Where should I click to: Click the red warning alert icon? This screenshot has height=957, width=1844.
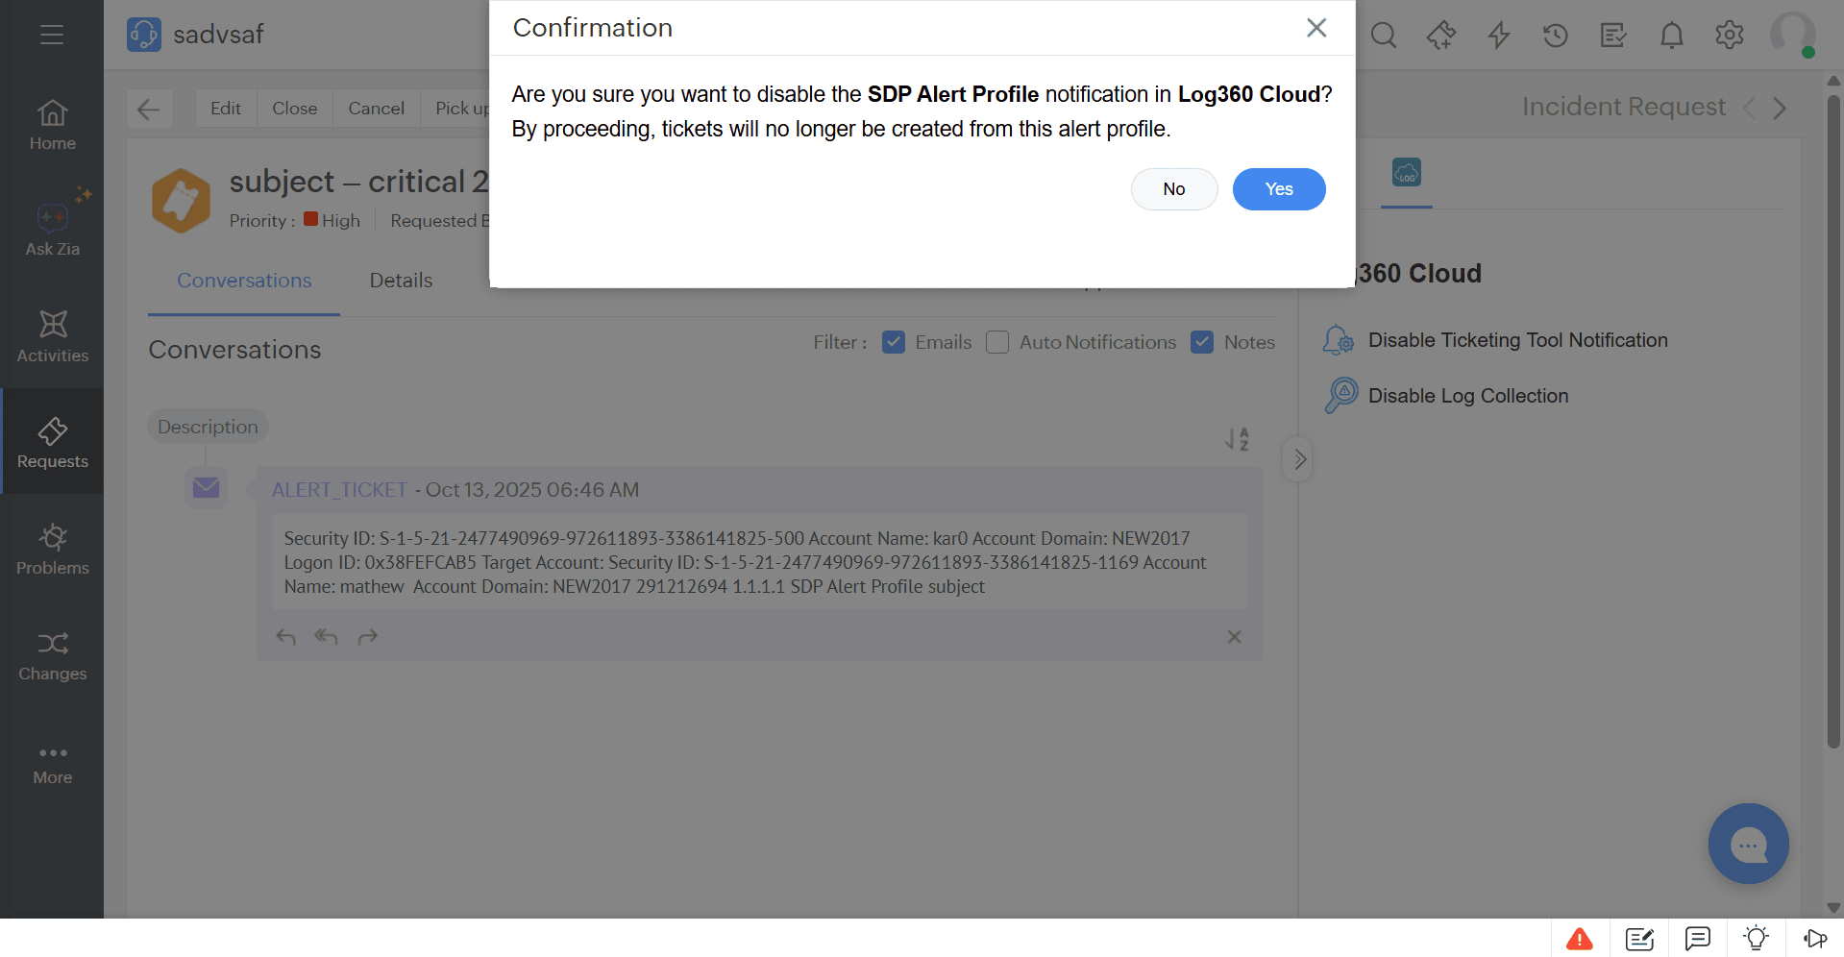click(1580, 939)
